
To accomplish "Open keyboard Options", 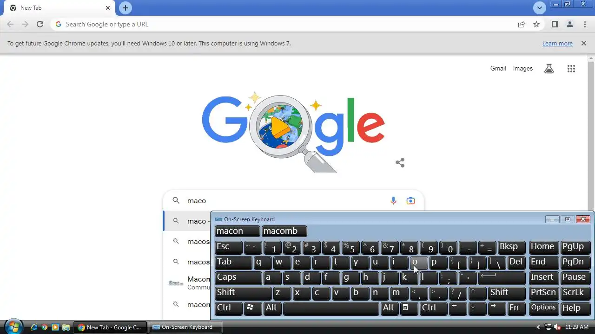I will tap(544, 308).
